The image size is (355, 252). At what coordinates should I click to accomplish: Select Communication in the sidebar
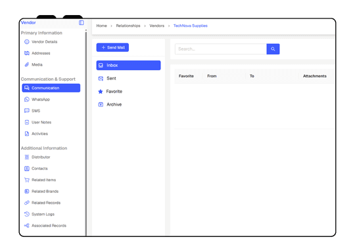(51, 88)
